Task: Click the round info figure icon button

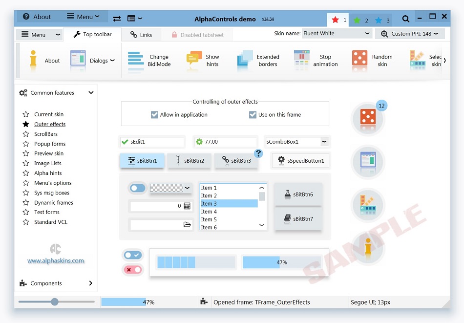Action: point(368,248)
